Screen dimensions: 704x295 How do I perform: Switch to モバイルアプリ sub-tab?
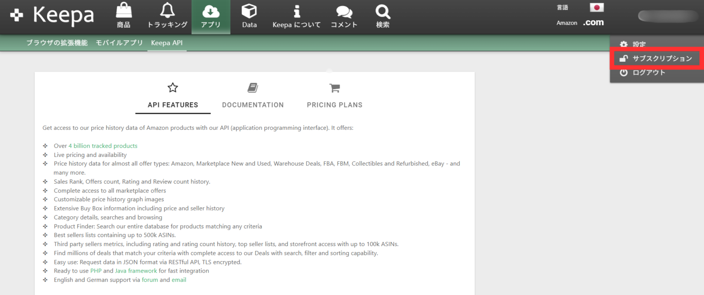coord(119,43)
